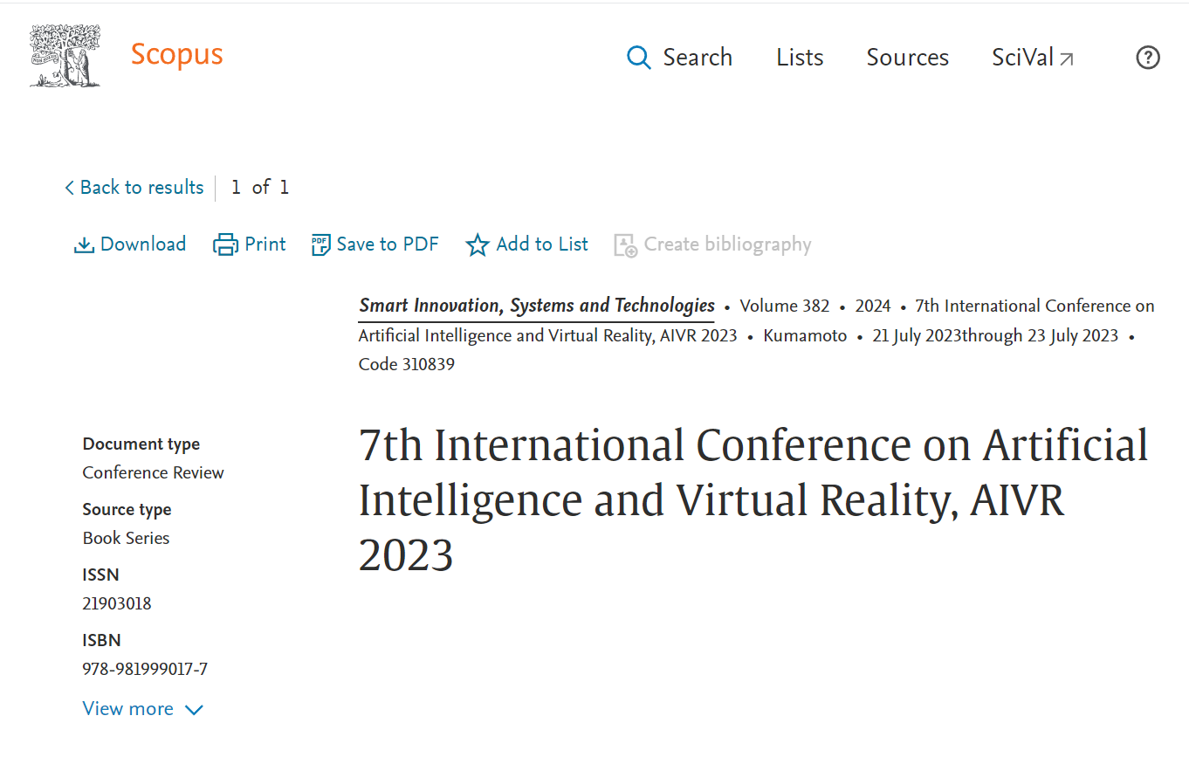Image resolution: width=1189 pixels, height=771 pixels.
Task: Select the ISSN label
Action: (x=100, y=575)
